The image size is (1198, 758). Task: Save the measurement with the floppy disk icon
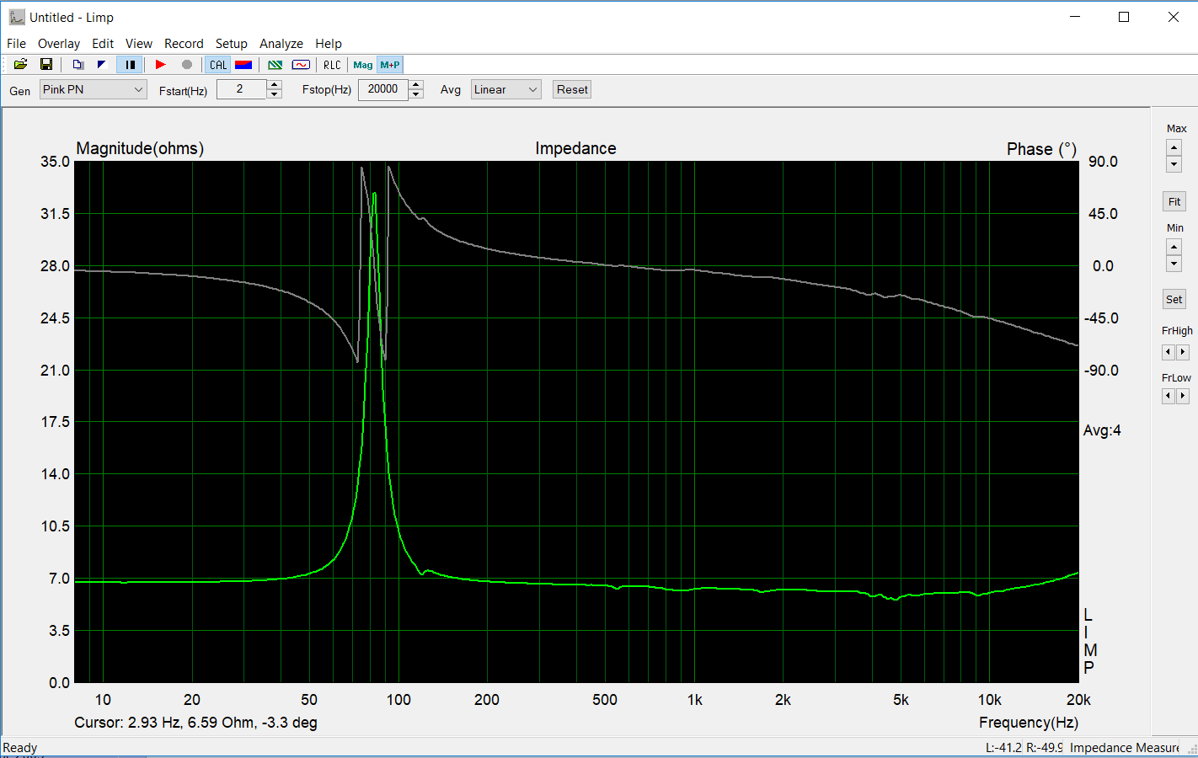coord(46,65)
